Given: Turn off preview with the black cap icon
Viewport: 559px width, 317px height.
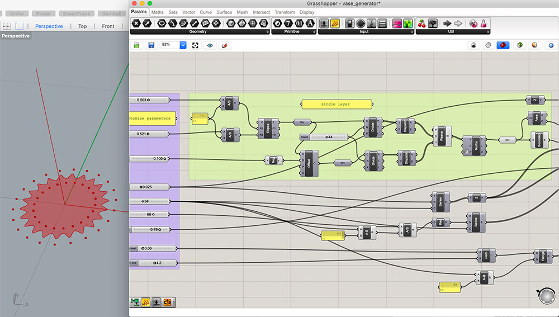Looking at the screenshot, I should pyautogui.click(x=473, y=45).
